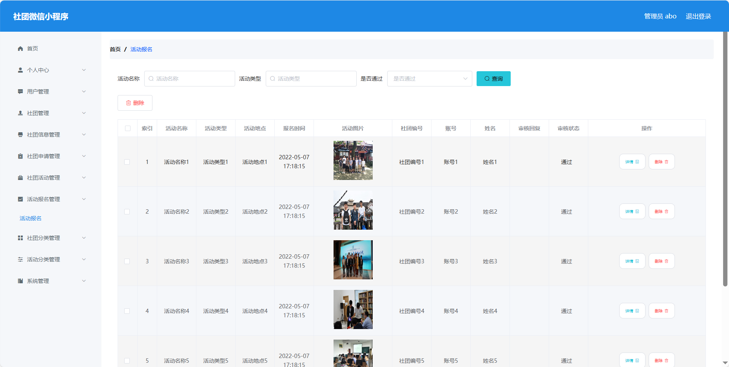
Task: Click the person icon beside 个人中心
Action: coord(20,70)
